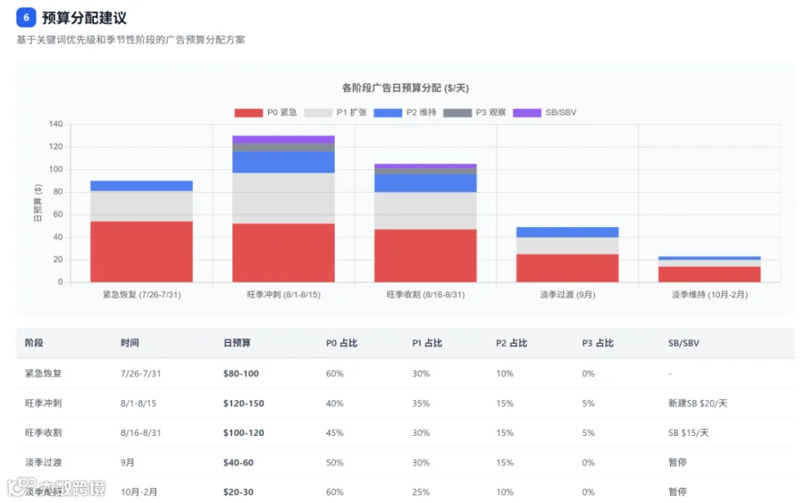Click the light gray P1 segment of 旺季冲刺 bar
This screenshot has width=804, height=503.
(283, 198)
